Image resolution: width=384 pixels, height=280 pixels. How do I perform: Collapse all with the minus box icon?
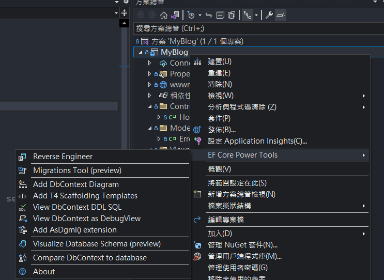click(x=220, y=15)
